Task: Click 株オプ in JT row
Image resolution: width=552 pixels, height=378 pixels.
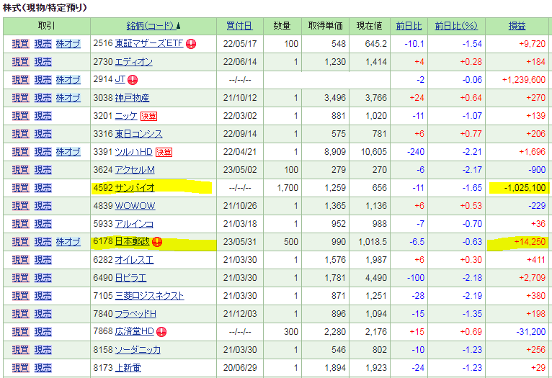Action: tap(68, 80)
